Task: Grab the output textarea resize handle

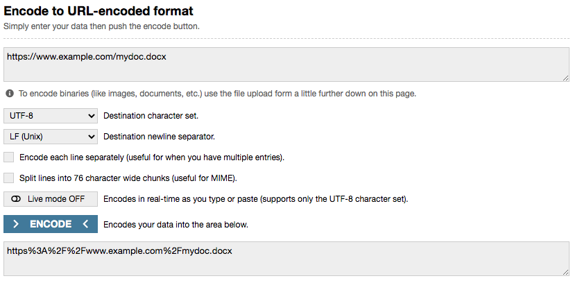Action: click(565, 272)
